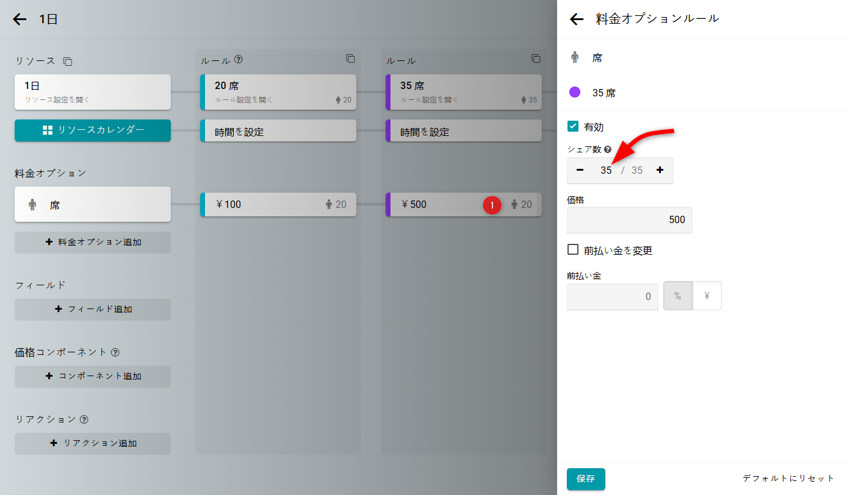Close the 料金オプションルール panel with back arrow

pyautogui.click(x=577, y=20)
